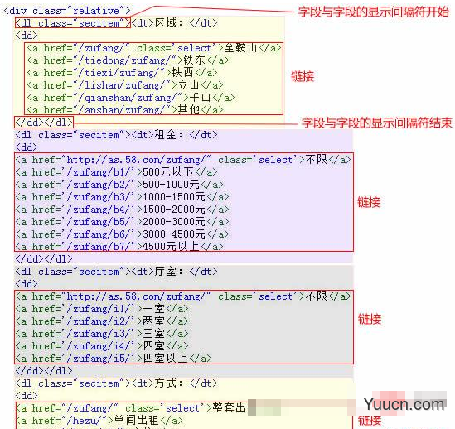Image resolution: width=455 pixels, height=429 pixels.
Task: Click the 全鞍山 link code line
Action: 154,48
